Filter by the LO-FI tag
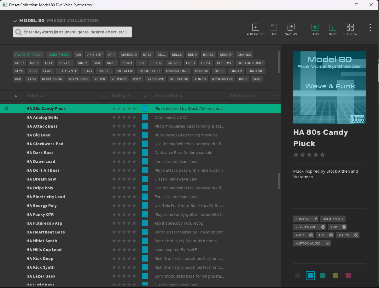Viewport: 379px width, 288px height. (88, 71)
